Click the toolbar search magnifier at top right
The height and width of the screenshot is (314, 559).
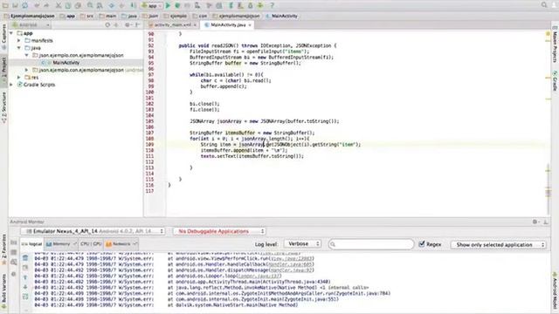pyautogui.click(x=544, y=5)
